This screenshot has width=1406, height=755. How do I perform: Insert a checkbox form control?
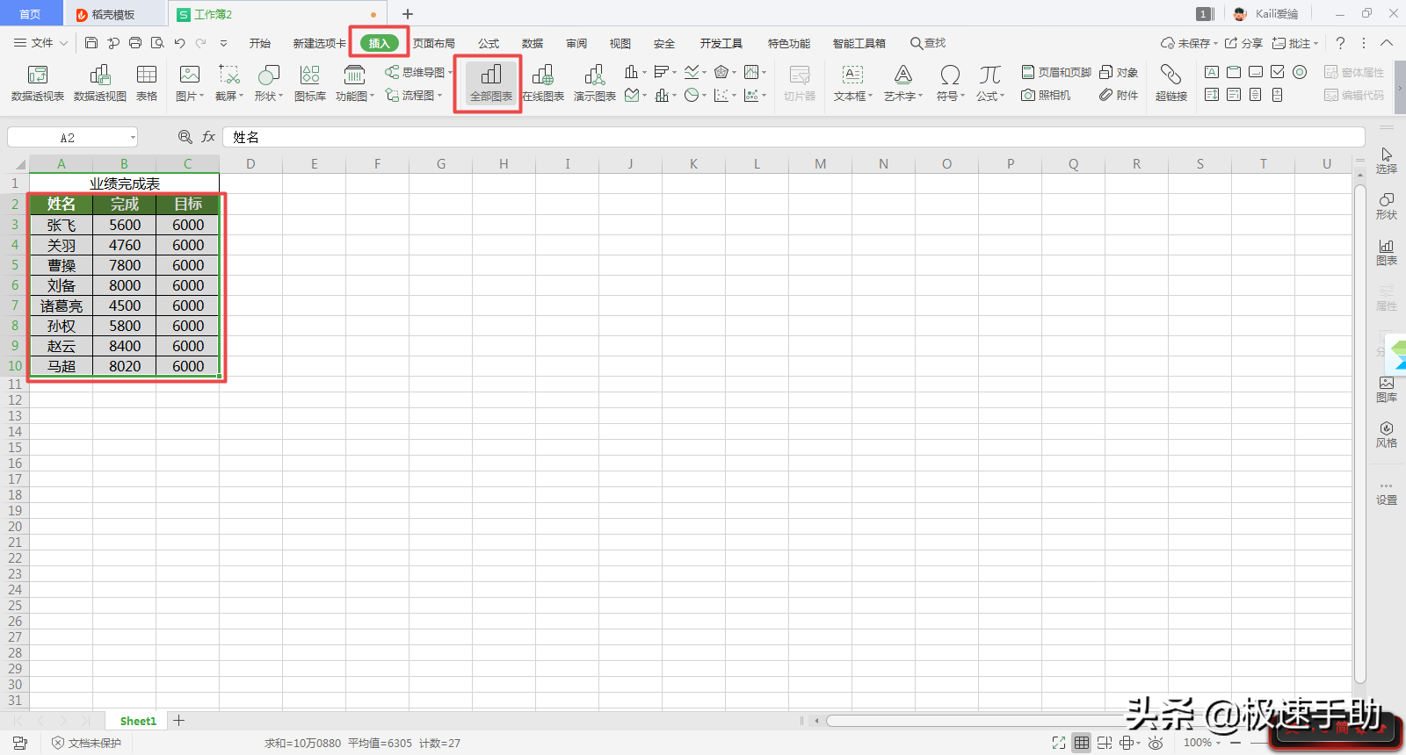coord(1278,72)
